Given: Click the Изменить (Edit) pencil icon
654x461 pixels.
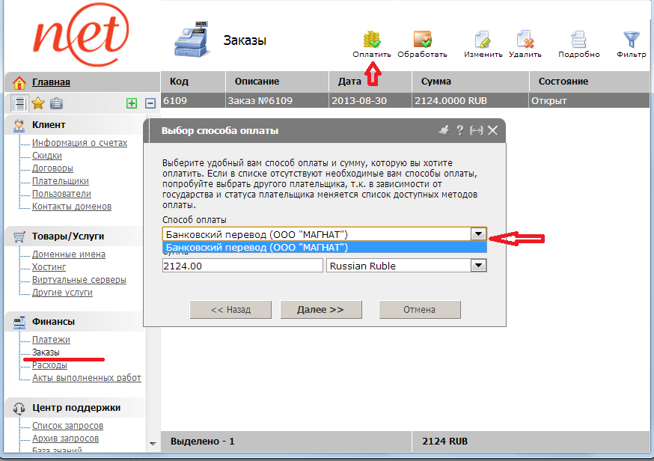Looking at the screenshot, I should click(x=483, y=40).
